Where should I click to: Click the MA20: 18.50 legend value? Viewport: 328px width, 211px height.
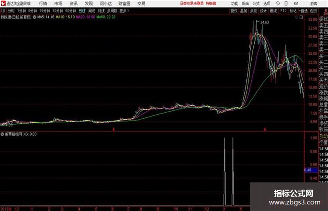85,17
